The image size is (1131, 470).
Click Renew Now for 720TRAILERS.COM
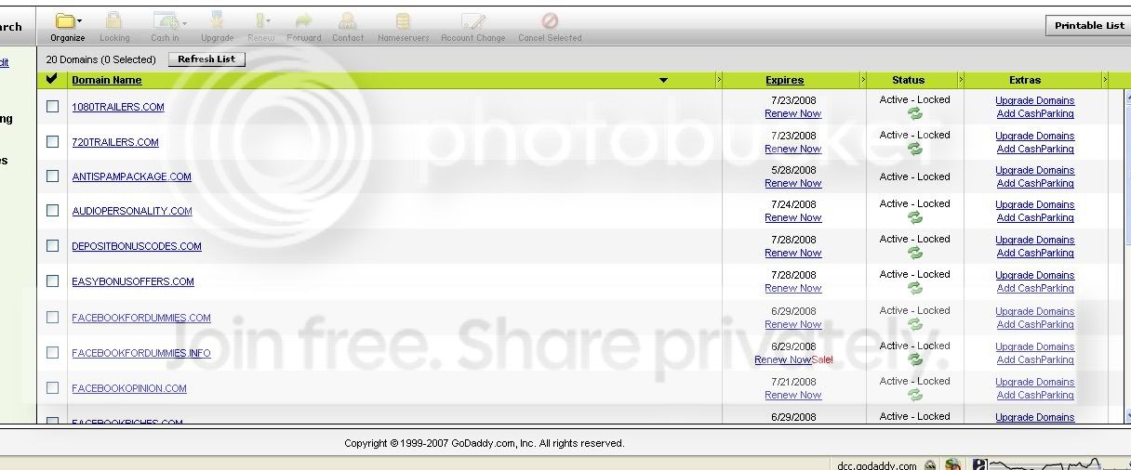792,149
